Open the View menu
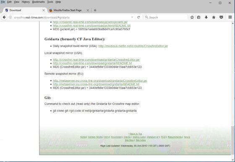The width and height of the screenshot is (235, 162). coord(16,2)
